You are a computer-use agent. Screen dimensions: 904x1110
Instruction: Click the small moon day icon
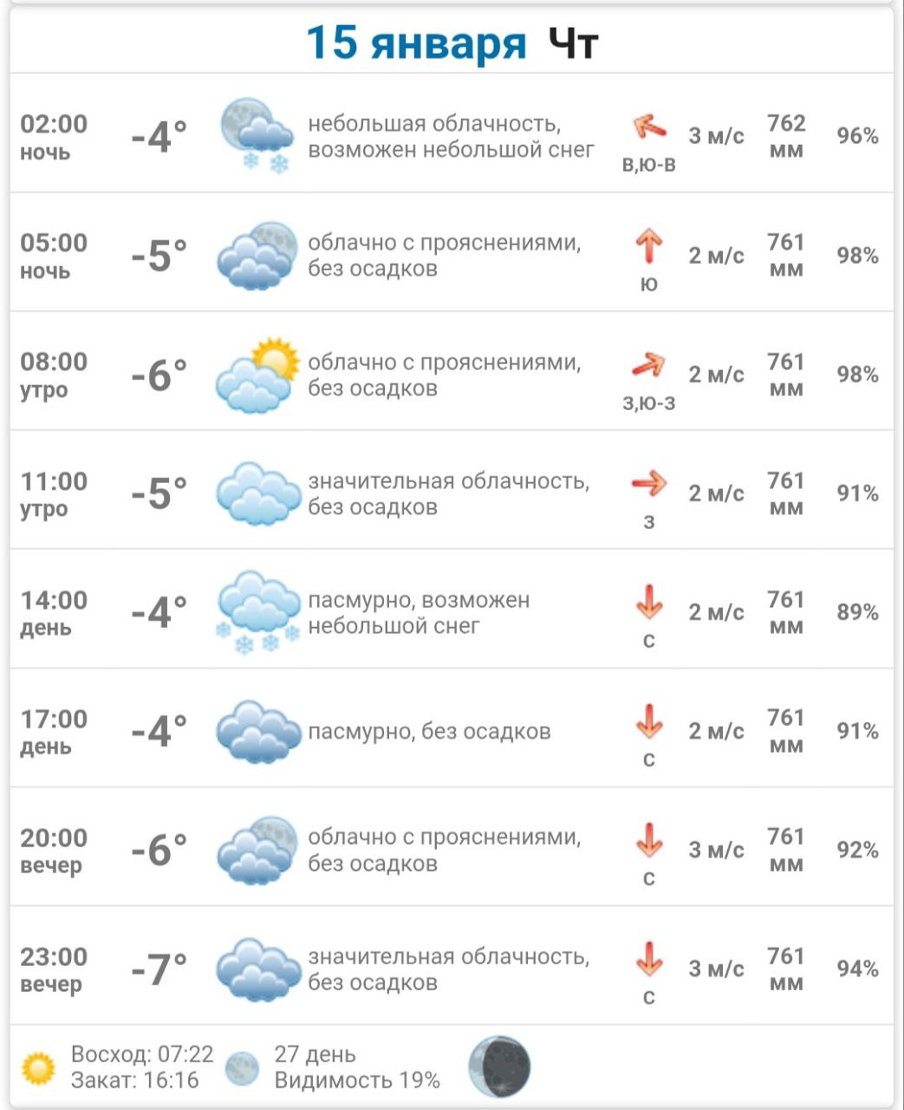242,1068
